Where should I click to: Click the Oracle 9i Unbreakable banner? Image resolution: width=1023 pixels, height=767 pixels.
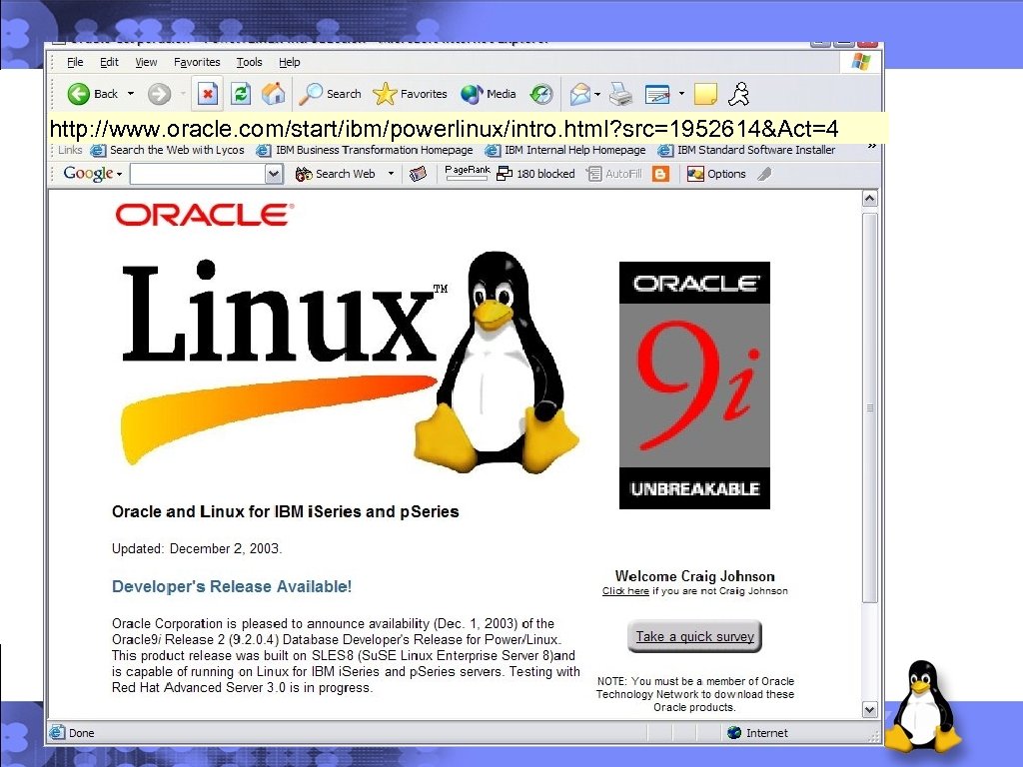point(694,384)
